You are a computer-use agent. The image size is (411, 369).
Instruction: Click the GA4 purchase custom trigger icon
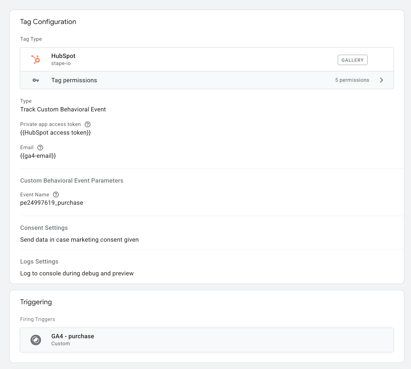click(x=36, y=340)
